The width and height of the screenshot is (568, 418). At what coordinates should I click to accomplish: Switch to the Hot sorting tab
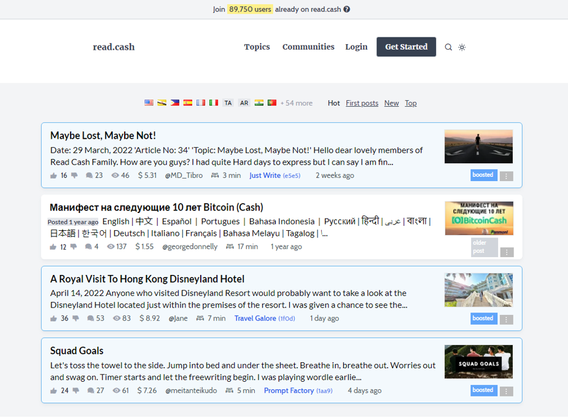pyautogui.click(x=333, y=103)
